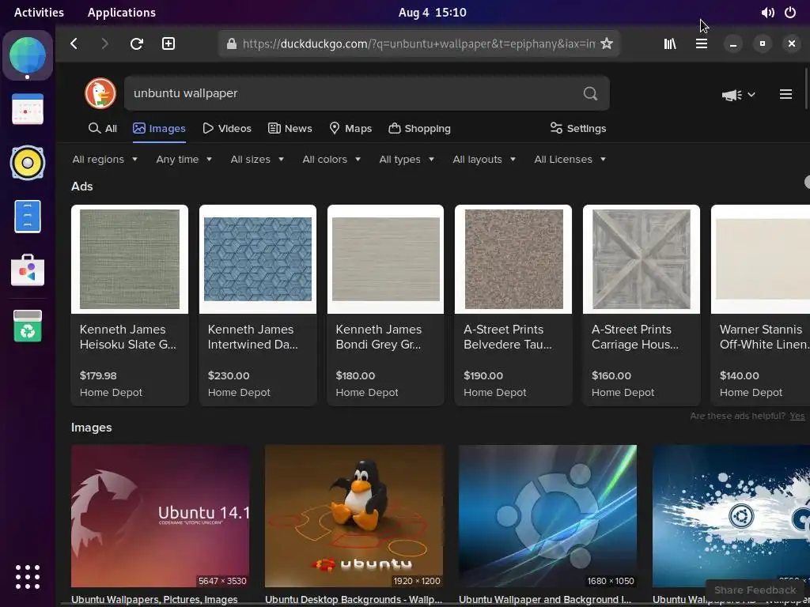Screen dimensions: 810x607
Task: Click the magnifier search button
Action: 590,93
